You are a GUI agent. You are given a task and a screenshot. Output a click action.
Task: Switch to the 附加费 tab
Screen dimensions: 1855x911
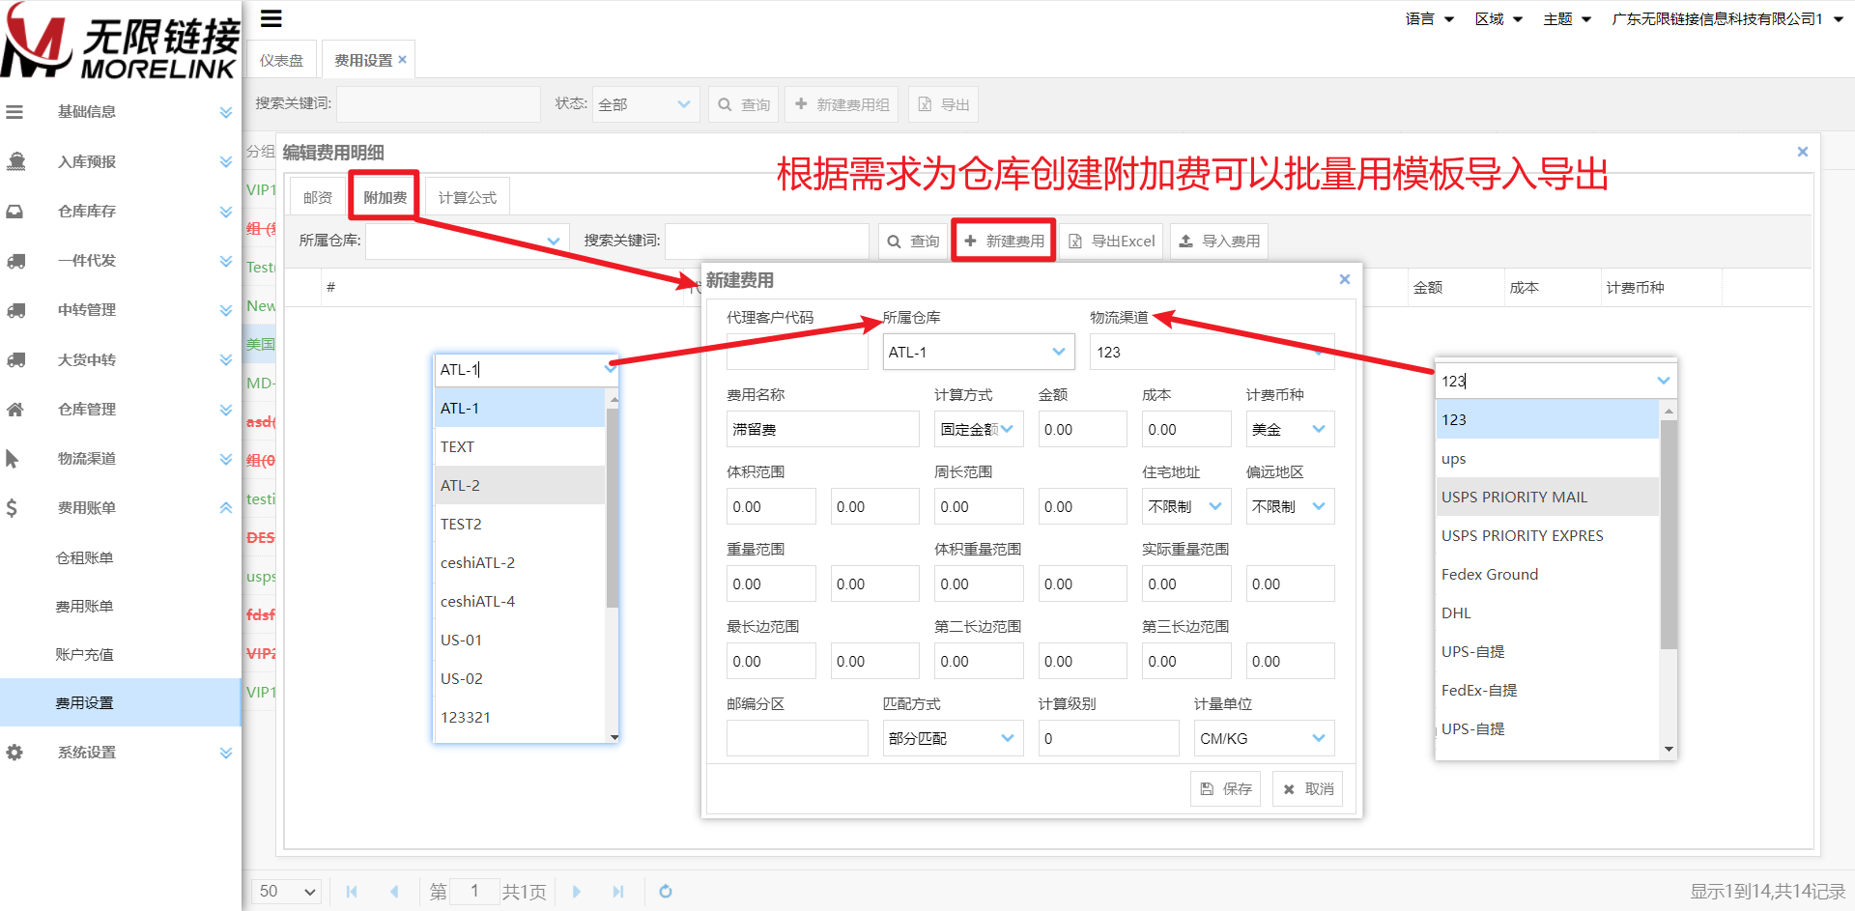pyautogui.click(x=385, y=197)
